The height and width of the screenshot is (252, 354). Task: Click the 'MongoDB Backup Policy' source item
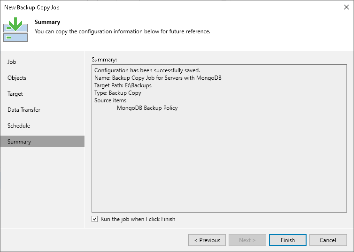(147, 108)
